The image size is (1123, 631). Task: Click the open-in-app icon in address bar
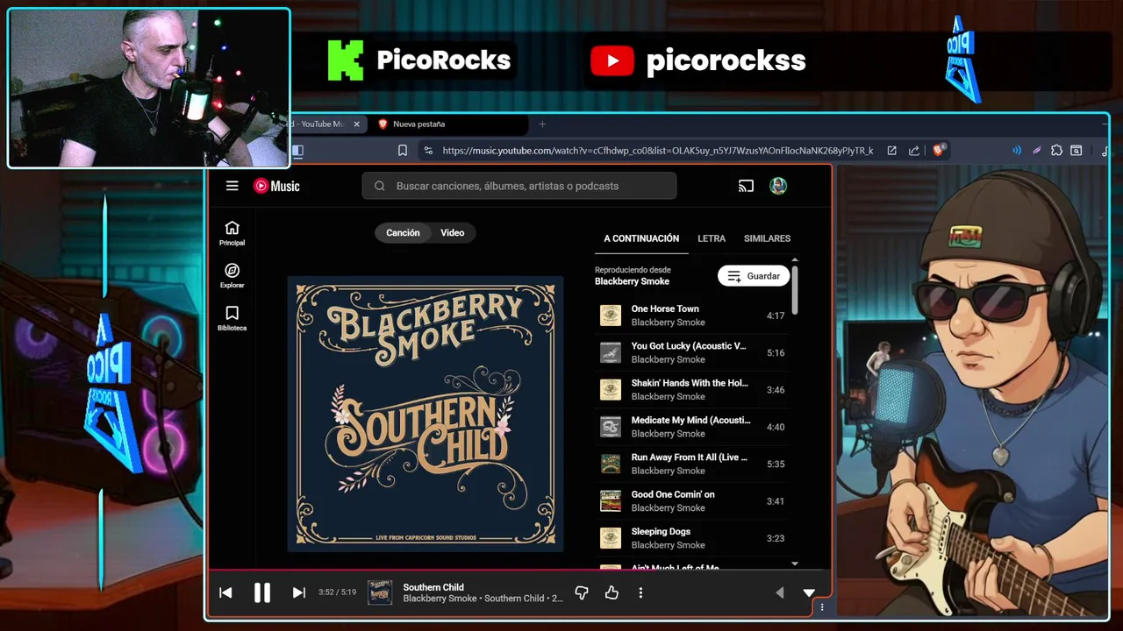891,150
